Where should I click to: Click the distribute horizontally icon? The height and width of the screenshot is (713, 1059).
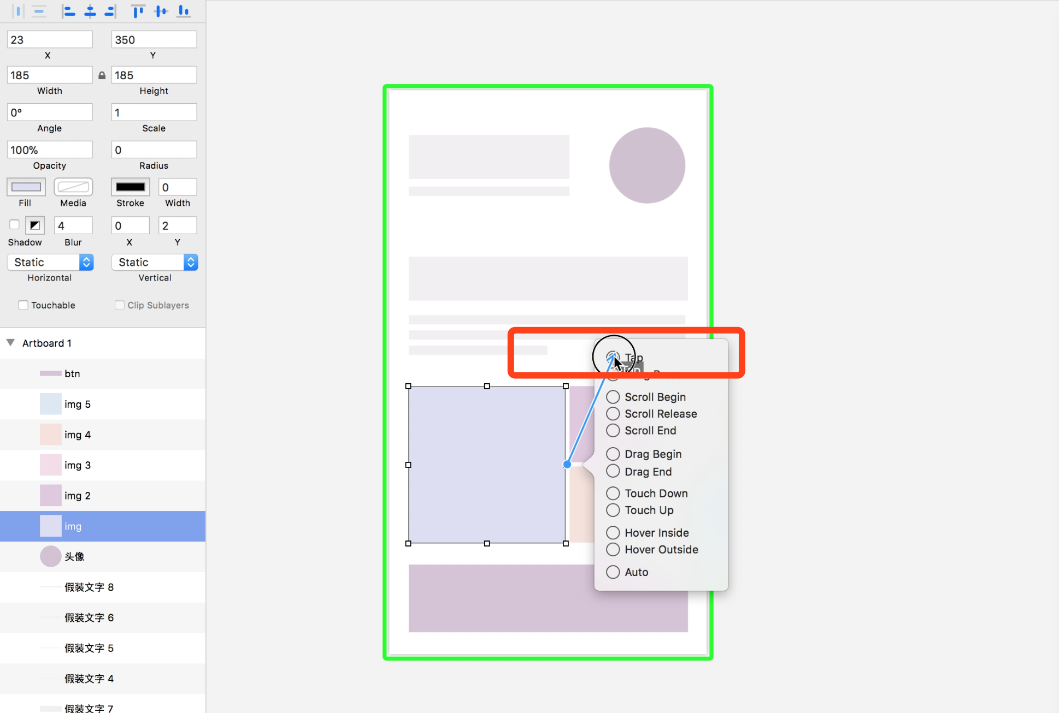18,11
